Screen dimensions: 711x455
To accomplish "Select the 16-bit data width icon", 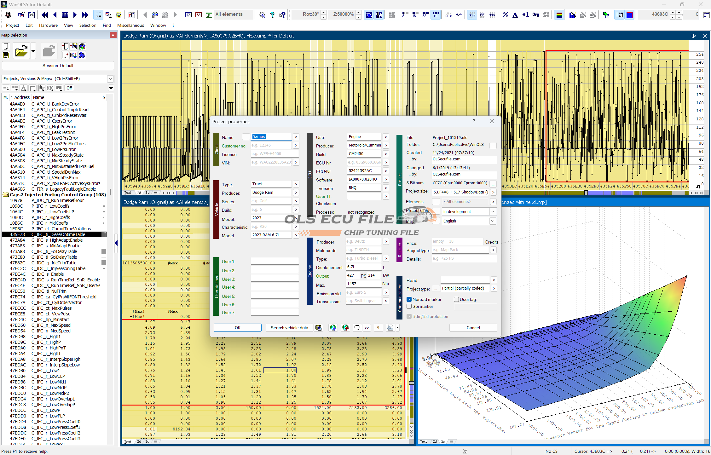I will click(415, 14).
